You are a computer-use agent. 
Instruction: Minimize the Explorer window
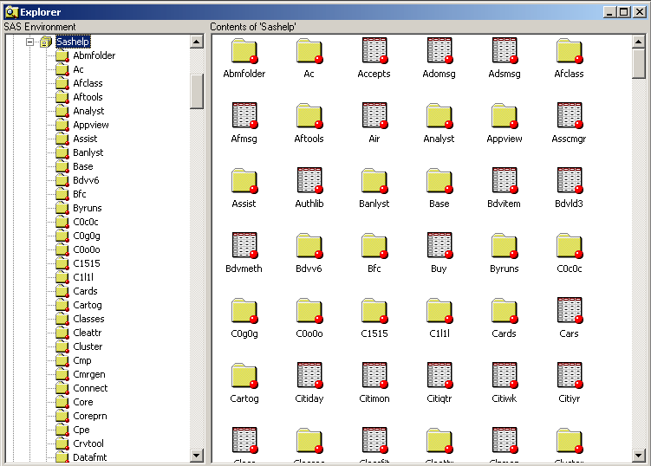[x=609, y=12]
